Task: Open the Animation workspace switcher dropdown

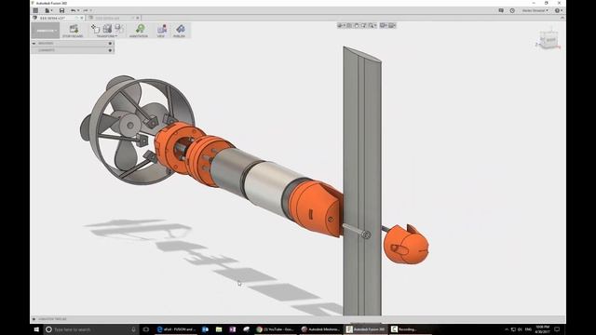Action: pos(46,31)
